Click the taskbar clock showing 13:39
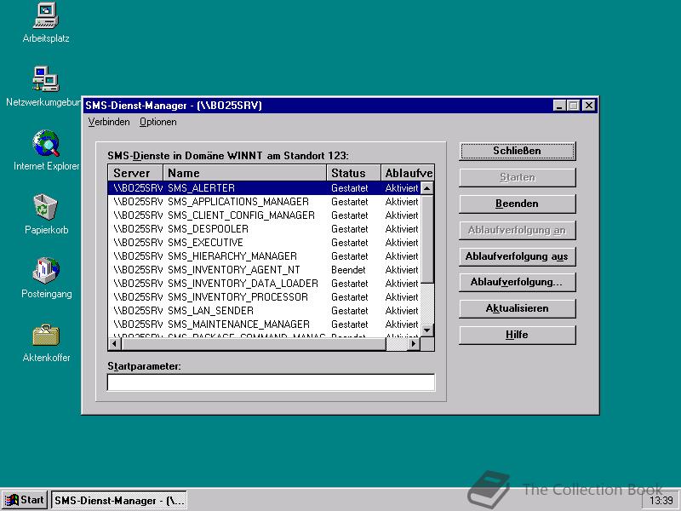Image resolution: width=681 pixels, height=511 pixels. [x=661, y=501]
